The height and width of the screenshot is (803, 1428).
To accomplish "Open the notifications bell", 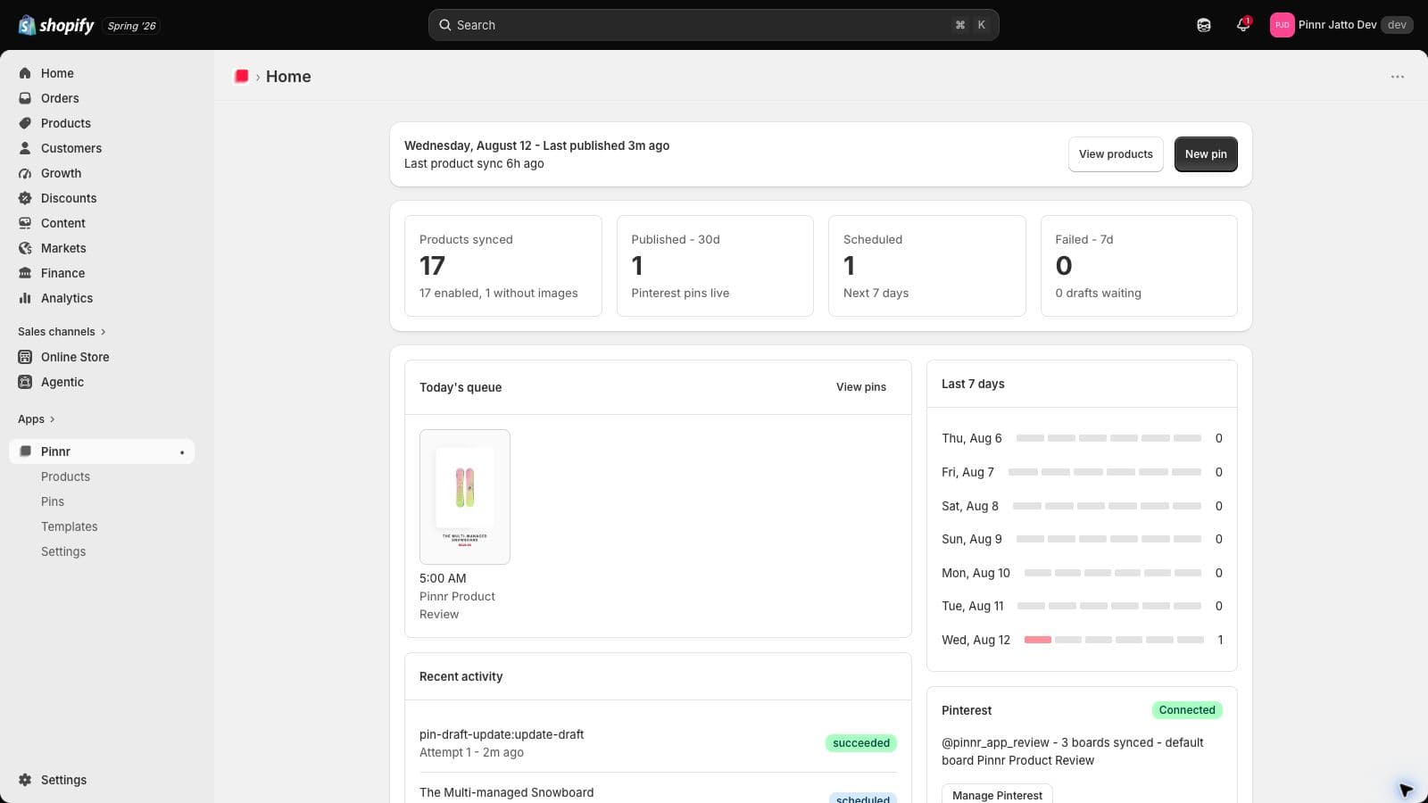I will pyautogui.click(x=1243, y=25).
